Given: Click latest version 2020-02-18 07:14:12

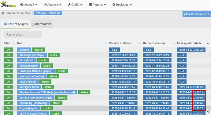Looking at the screenshot, I should [157, 71].
